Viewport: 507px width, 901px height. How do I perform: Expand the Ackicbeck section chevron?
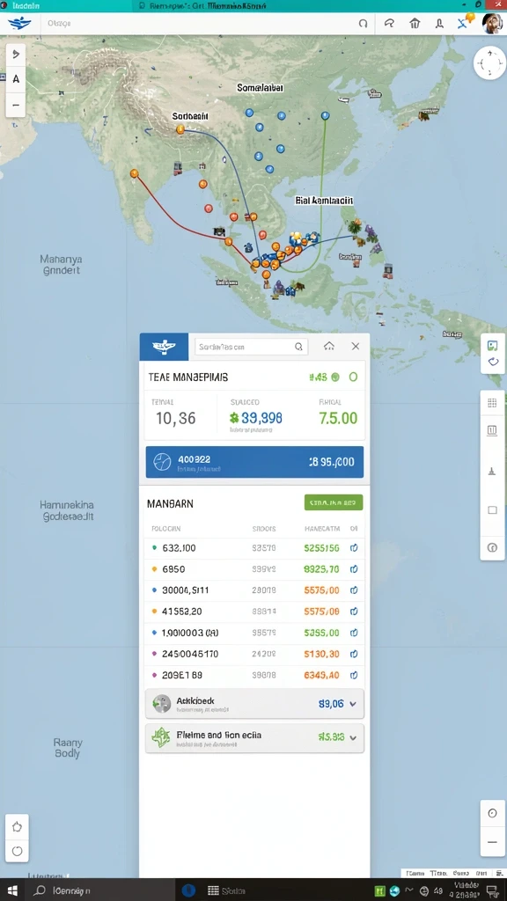(353, 703)
